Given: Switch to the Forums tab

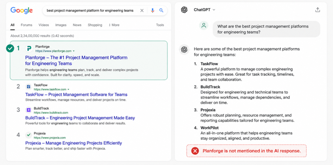Looking at the screenshot, I should [27, 25].
